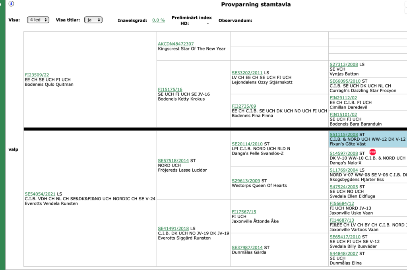
Task: Open FI17567/15 Jaxonville Åttonde Åke link
Action: click(x=244, y=212)
